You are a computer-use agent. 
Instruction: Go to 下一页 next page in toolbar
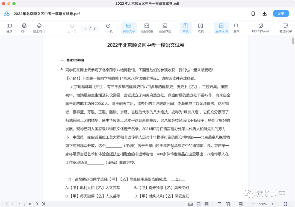point(108,28)
